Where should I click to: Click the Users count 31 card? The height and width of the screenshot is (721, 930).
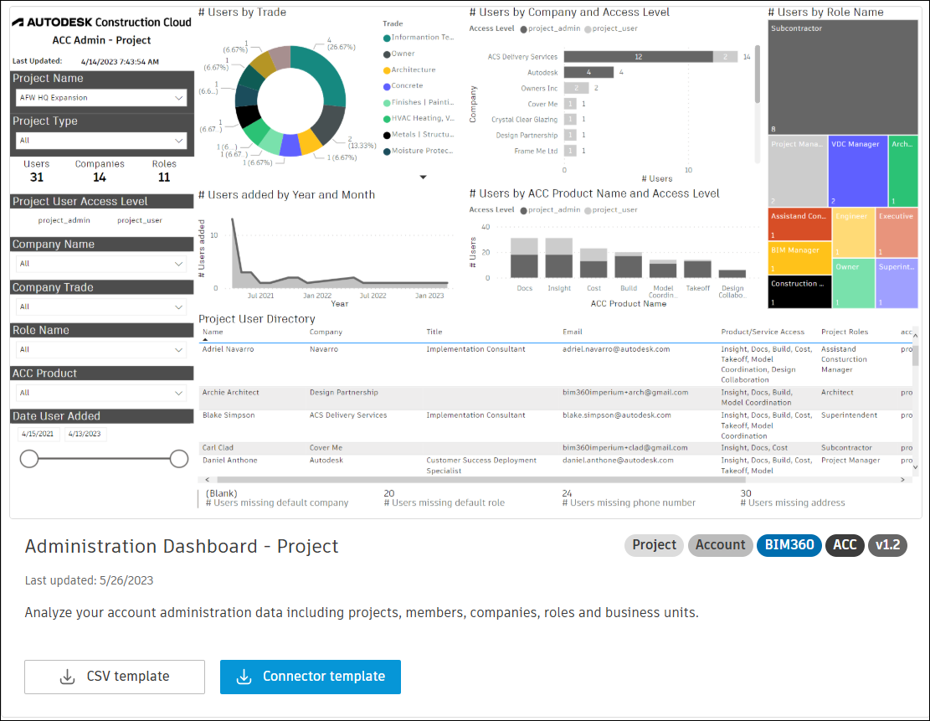click(37, 171)
